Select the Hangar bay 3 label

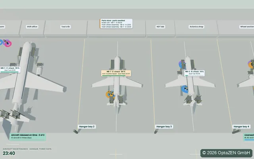pyautogui.click(x=164, y=126)
